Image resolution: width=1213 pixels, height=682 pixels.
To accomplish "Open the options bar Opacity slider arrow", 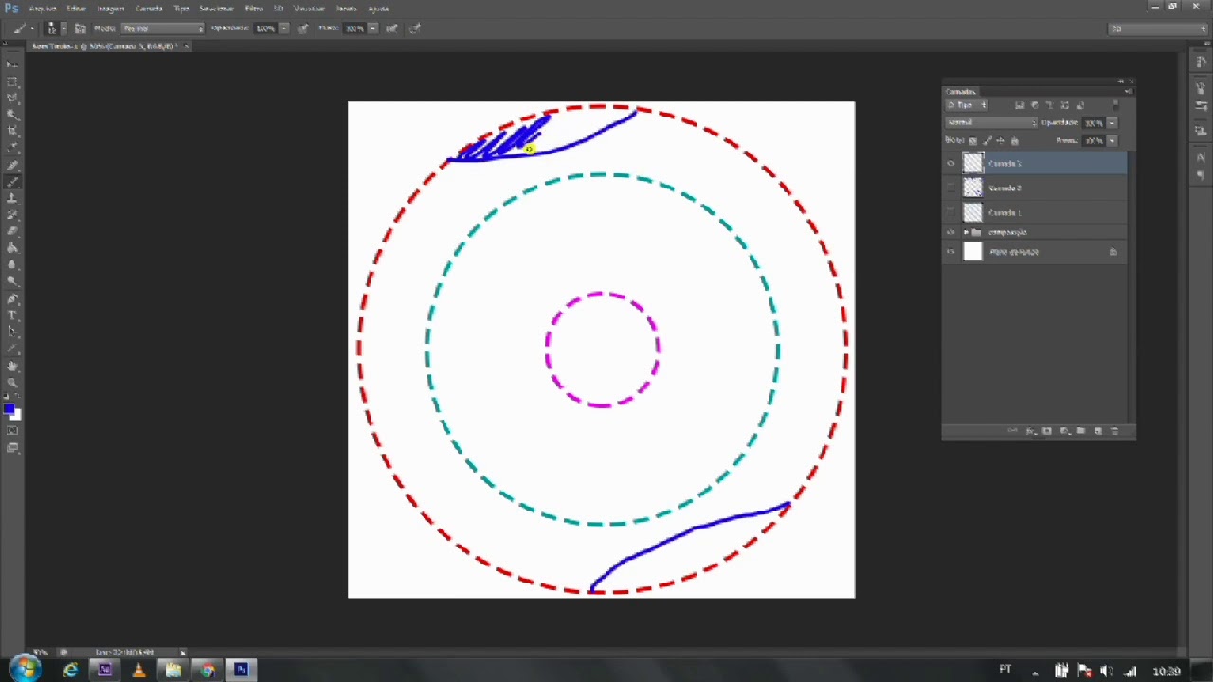I will click(283, 28).
